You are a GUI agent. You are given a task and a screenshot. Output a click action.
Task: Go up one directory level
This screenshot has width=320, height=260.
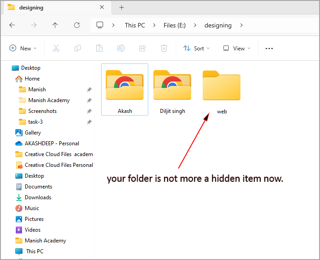[x=55, y=25]
